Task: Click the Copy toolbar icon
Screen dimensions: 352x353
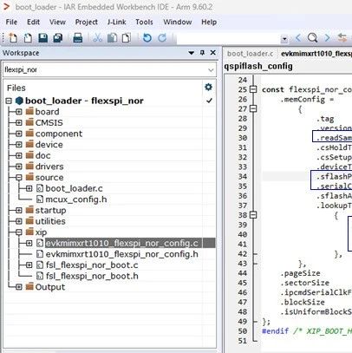Action: tap(112, 38)
